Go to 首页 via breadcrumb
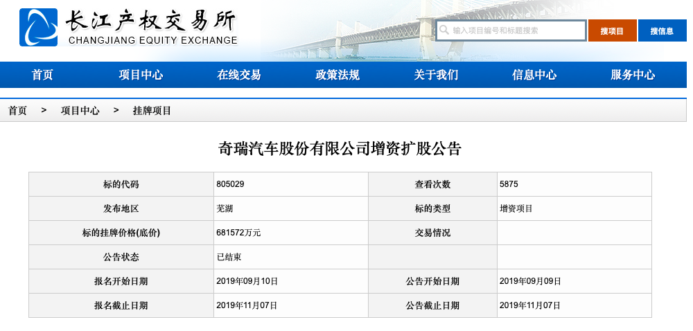Viewport: 693px width, 331px height. (18, 110)
